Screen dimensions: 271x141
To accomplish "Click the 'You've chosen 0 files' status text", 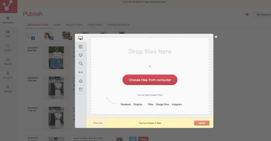I will (150, 123).
